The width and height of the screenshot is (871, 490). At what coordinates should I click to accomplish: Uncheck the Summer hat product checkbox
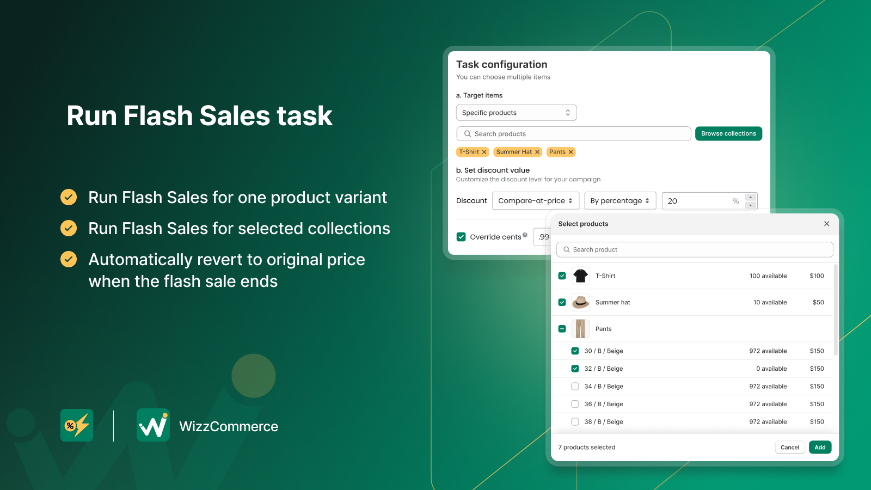(x=562, y=302)
